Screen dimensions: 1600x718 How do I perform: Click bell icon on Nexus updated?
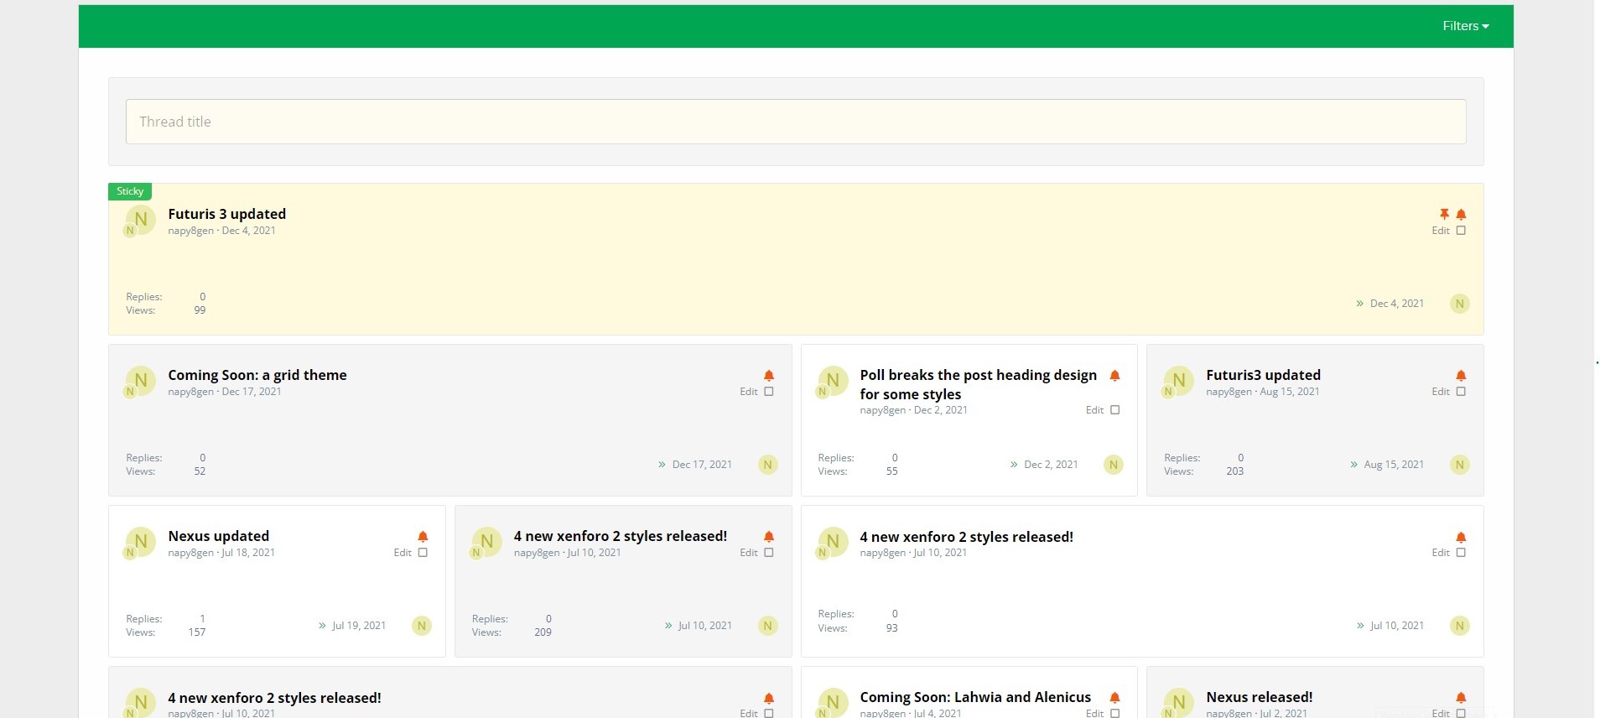[423, 537]
